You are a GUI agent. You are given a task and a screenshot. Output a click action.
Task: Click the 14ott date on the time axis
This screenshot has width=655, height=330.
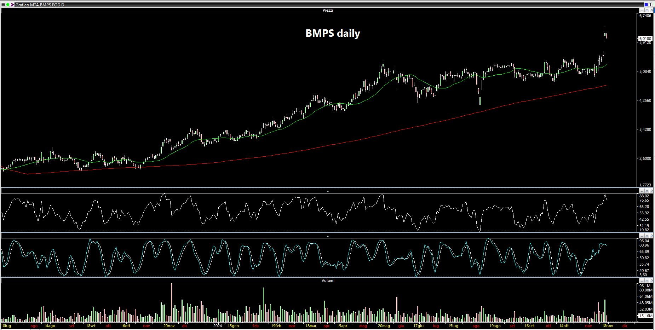[564, 326]
